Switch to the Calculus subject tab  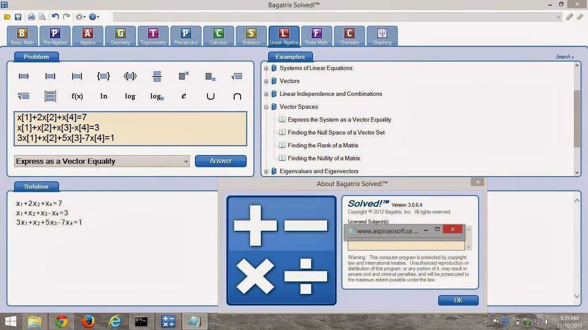pos(219,36)
